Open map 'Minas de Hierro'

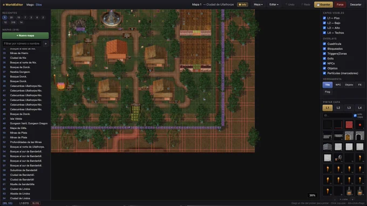pyautogui.click(x=25, y=53)
